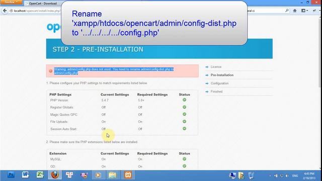Image resolution: width=322 pixels, height=181 pixels.
Task: Click the arrow icon beside License
Action: (x=207, y=67)
